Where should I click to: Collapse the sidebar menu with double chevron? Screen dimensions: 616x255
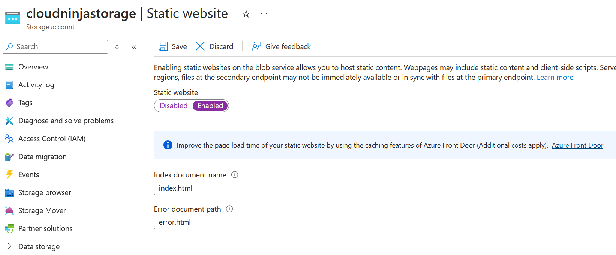point(134,47)
